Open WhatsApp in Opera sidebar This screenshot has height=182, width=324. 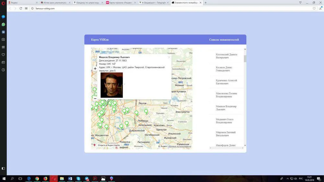point(3,24)
